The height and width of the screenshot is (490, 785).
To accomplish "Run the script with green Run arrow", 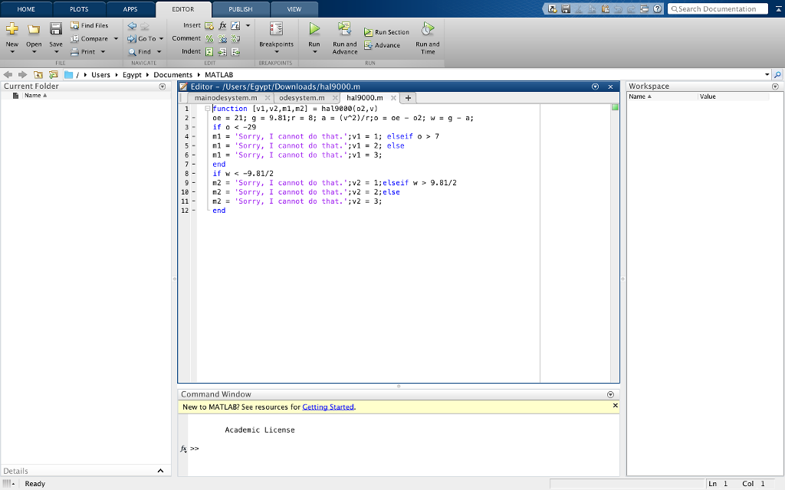I will coord(314,28).
